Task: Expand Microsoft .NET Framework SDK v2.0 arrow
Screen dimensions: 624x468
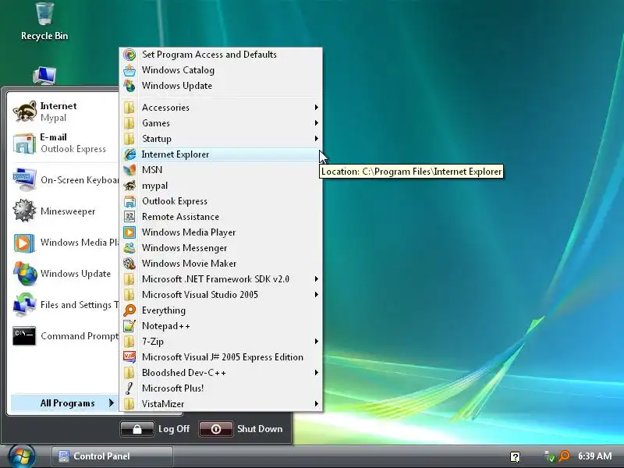Action: click(317, 279)
